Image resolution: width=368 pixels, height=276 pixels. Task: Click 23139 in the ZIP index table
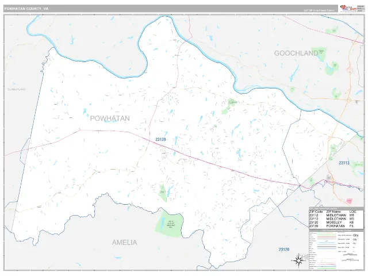[313, 226]
